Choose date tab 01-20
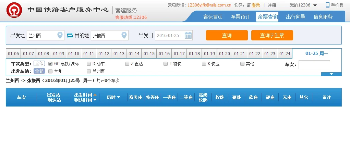This screenshot has height=149, width=350. tap(225, 53)
